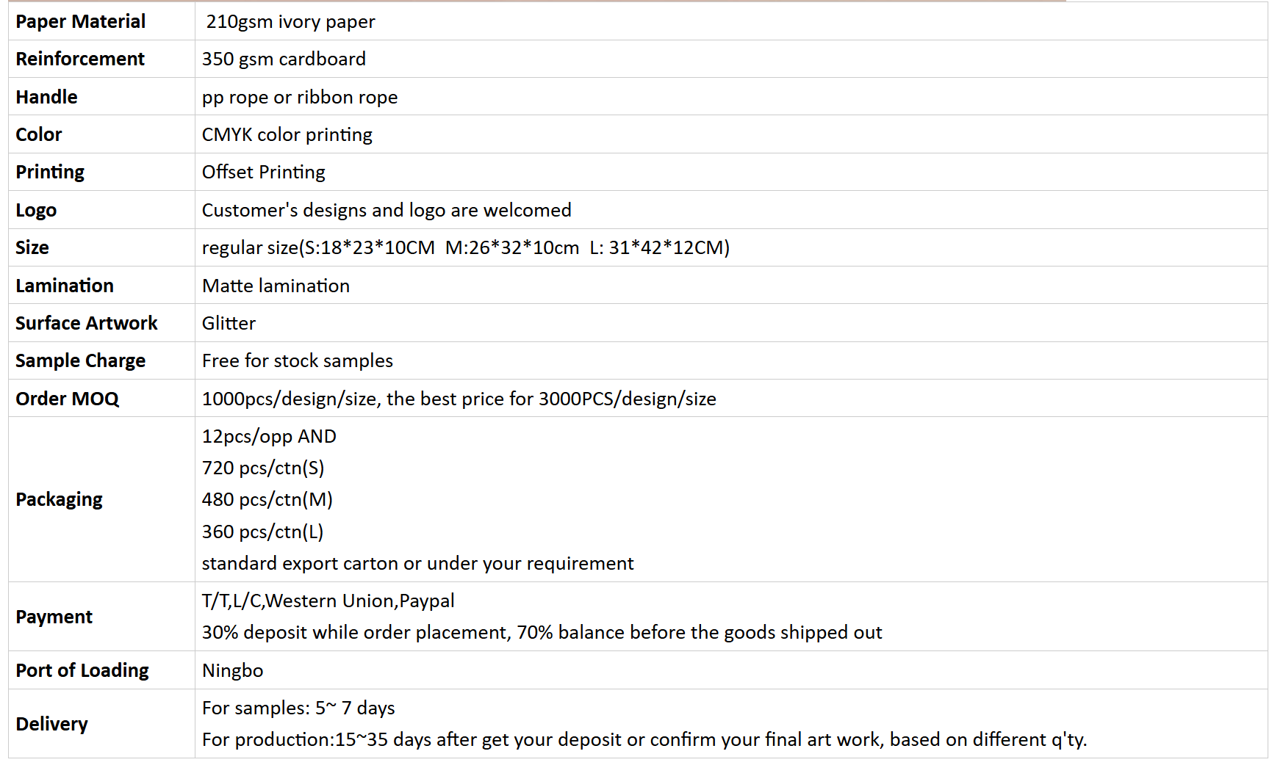
Task: Click the Delivery row header
Action: point(101,723)
